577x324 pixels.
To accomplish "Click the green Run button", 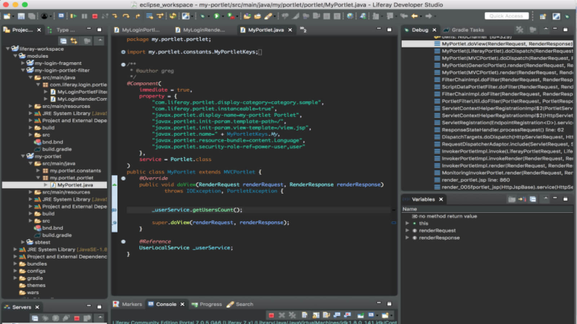I will 217,16.
